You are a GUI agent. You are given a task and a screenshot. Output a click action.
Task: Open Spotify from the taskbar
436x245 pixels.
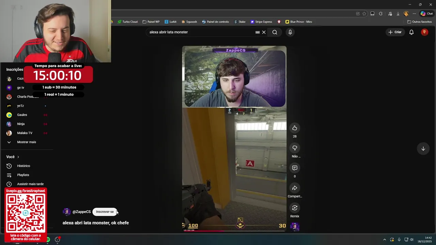click(48, 240)
